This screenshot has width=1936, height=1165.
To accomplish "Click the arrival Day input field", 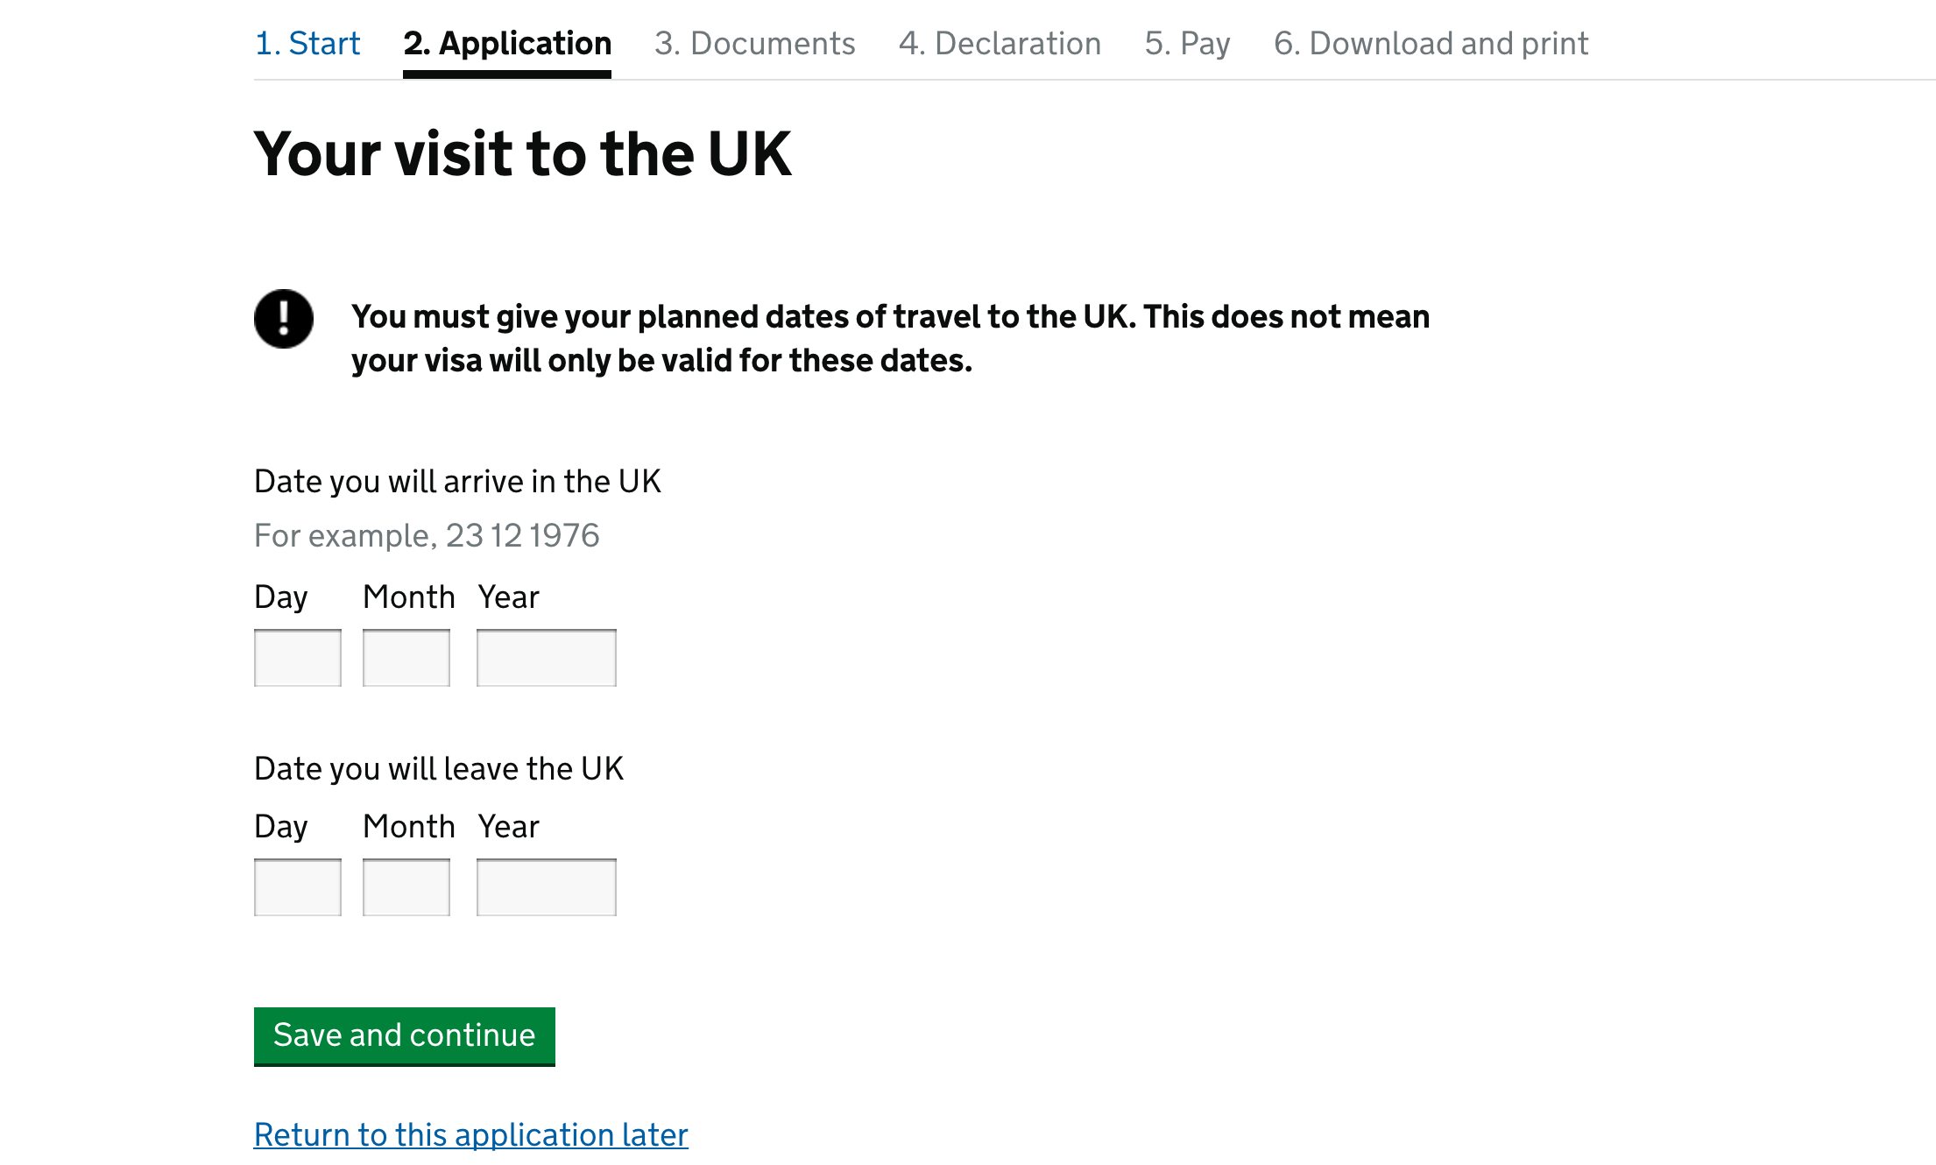I will pyautogui.click(x=297, y=656).
